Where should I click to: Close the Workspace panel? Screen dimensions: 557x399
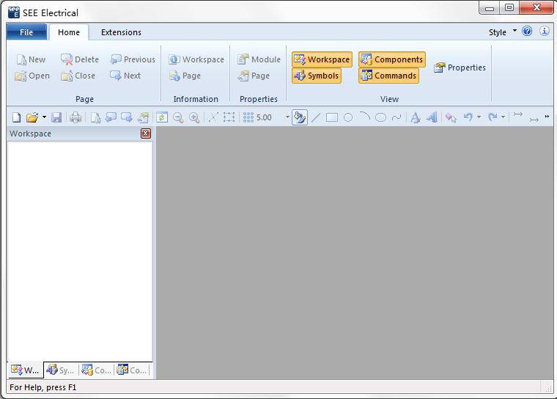[x=146, y=133]
